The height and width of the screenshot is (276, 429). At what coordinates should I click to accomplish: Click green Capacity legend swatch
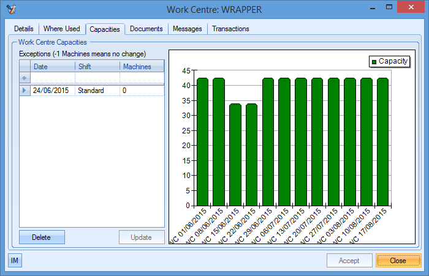(373, 61)
